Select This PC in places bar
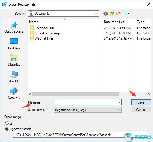 pyautogui.click(x=14, y=77)
